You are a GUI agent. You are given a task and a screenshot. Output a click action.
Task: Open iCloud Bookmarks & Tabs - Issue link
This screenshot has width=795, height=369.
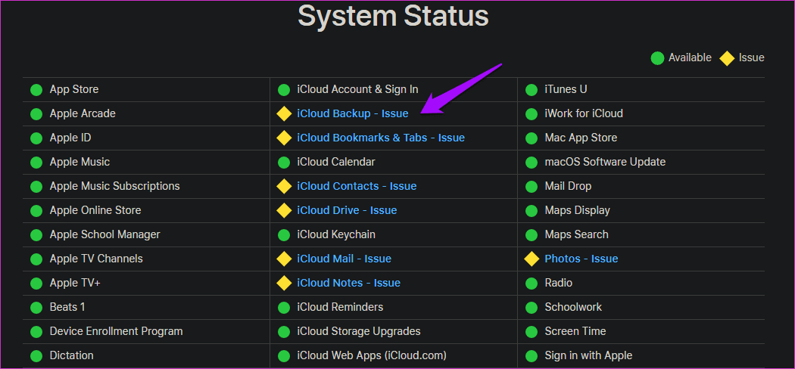381,138
